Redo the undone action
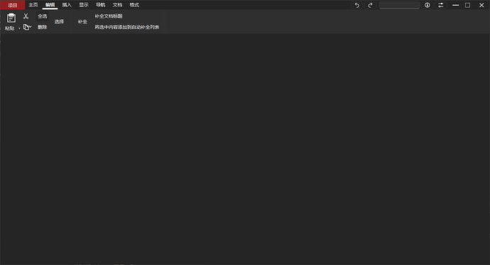 370,5
